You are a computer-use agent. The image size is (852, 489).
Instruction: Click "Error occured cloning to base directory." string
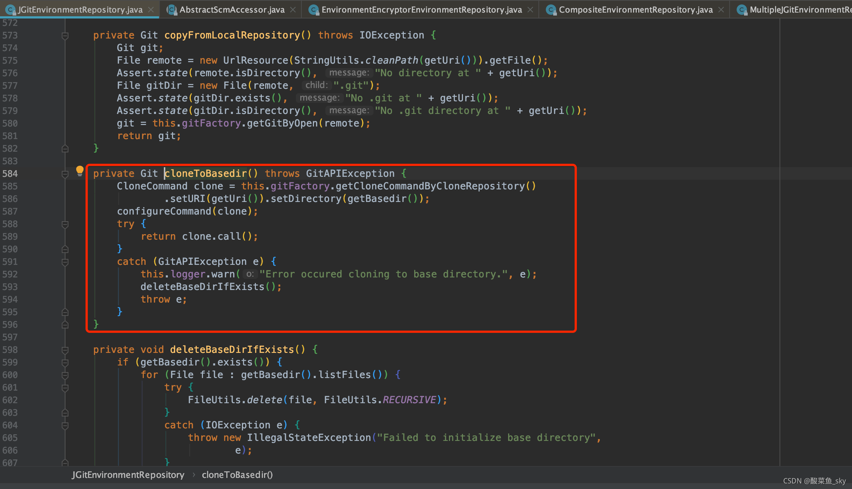point(383,274)
